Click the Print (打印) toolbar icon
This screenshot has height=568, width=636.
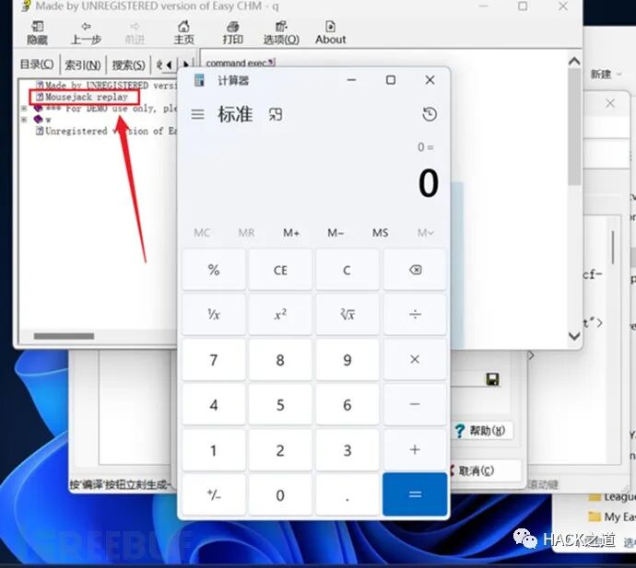232,33
